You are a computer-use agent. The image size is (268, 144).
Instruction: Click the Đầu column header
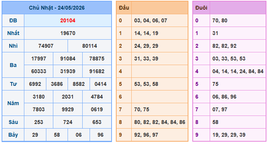124,8
